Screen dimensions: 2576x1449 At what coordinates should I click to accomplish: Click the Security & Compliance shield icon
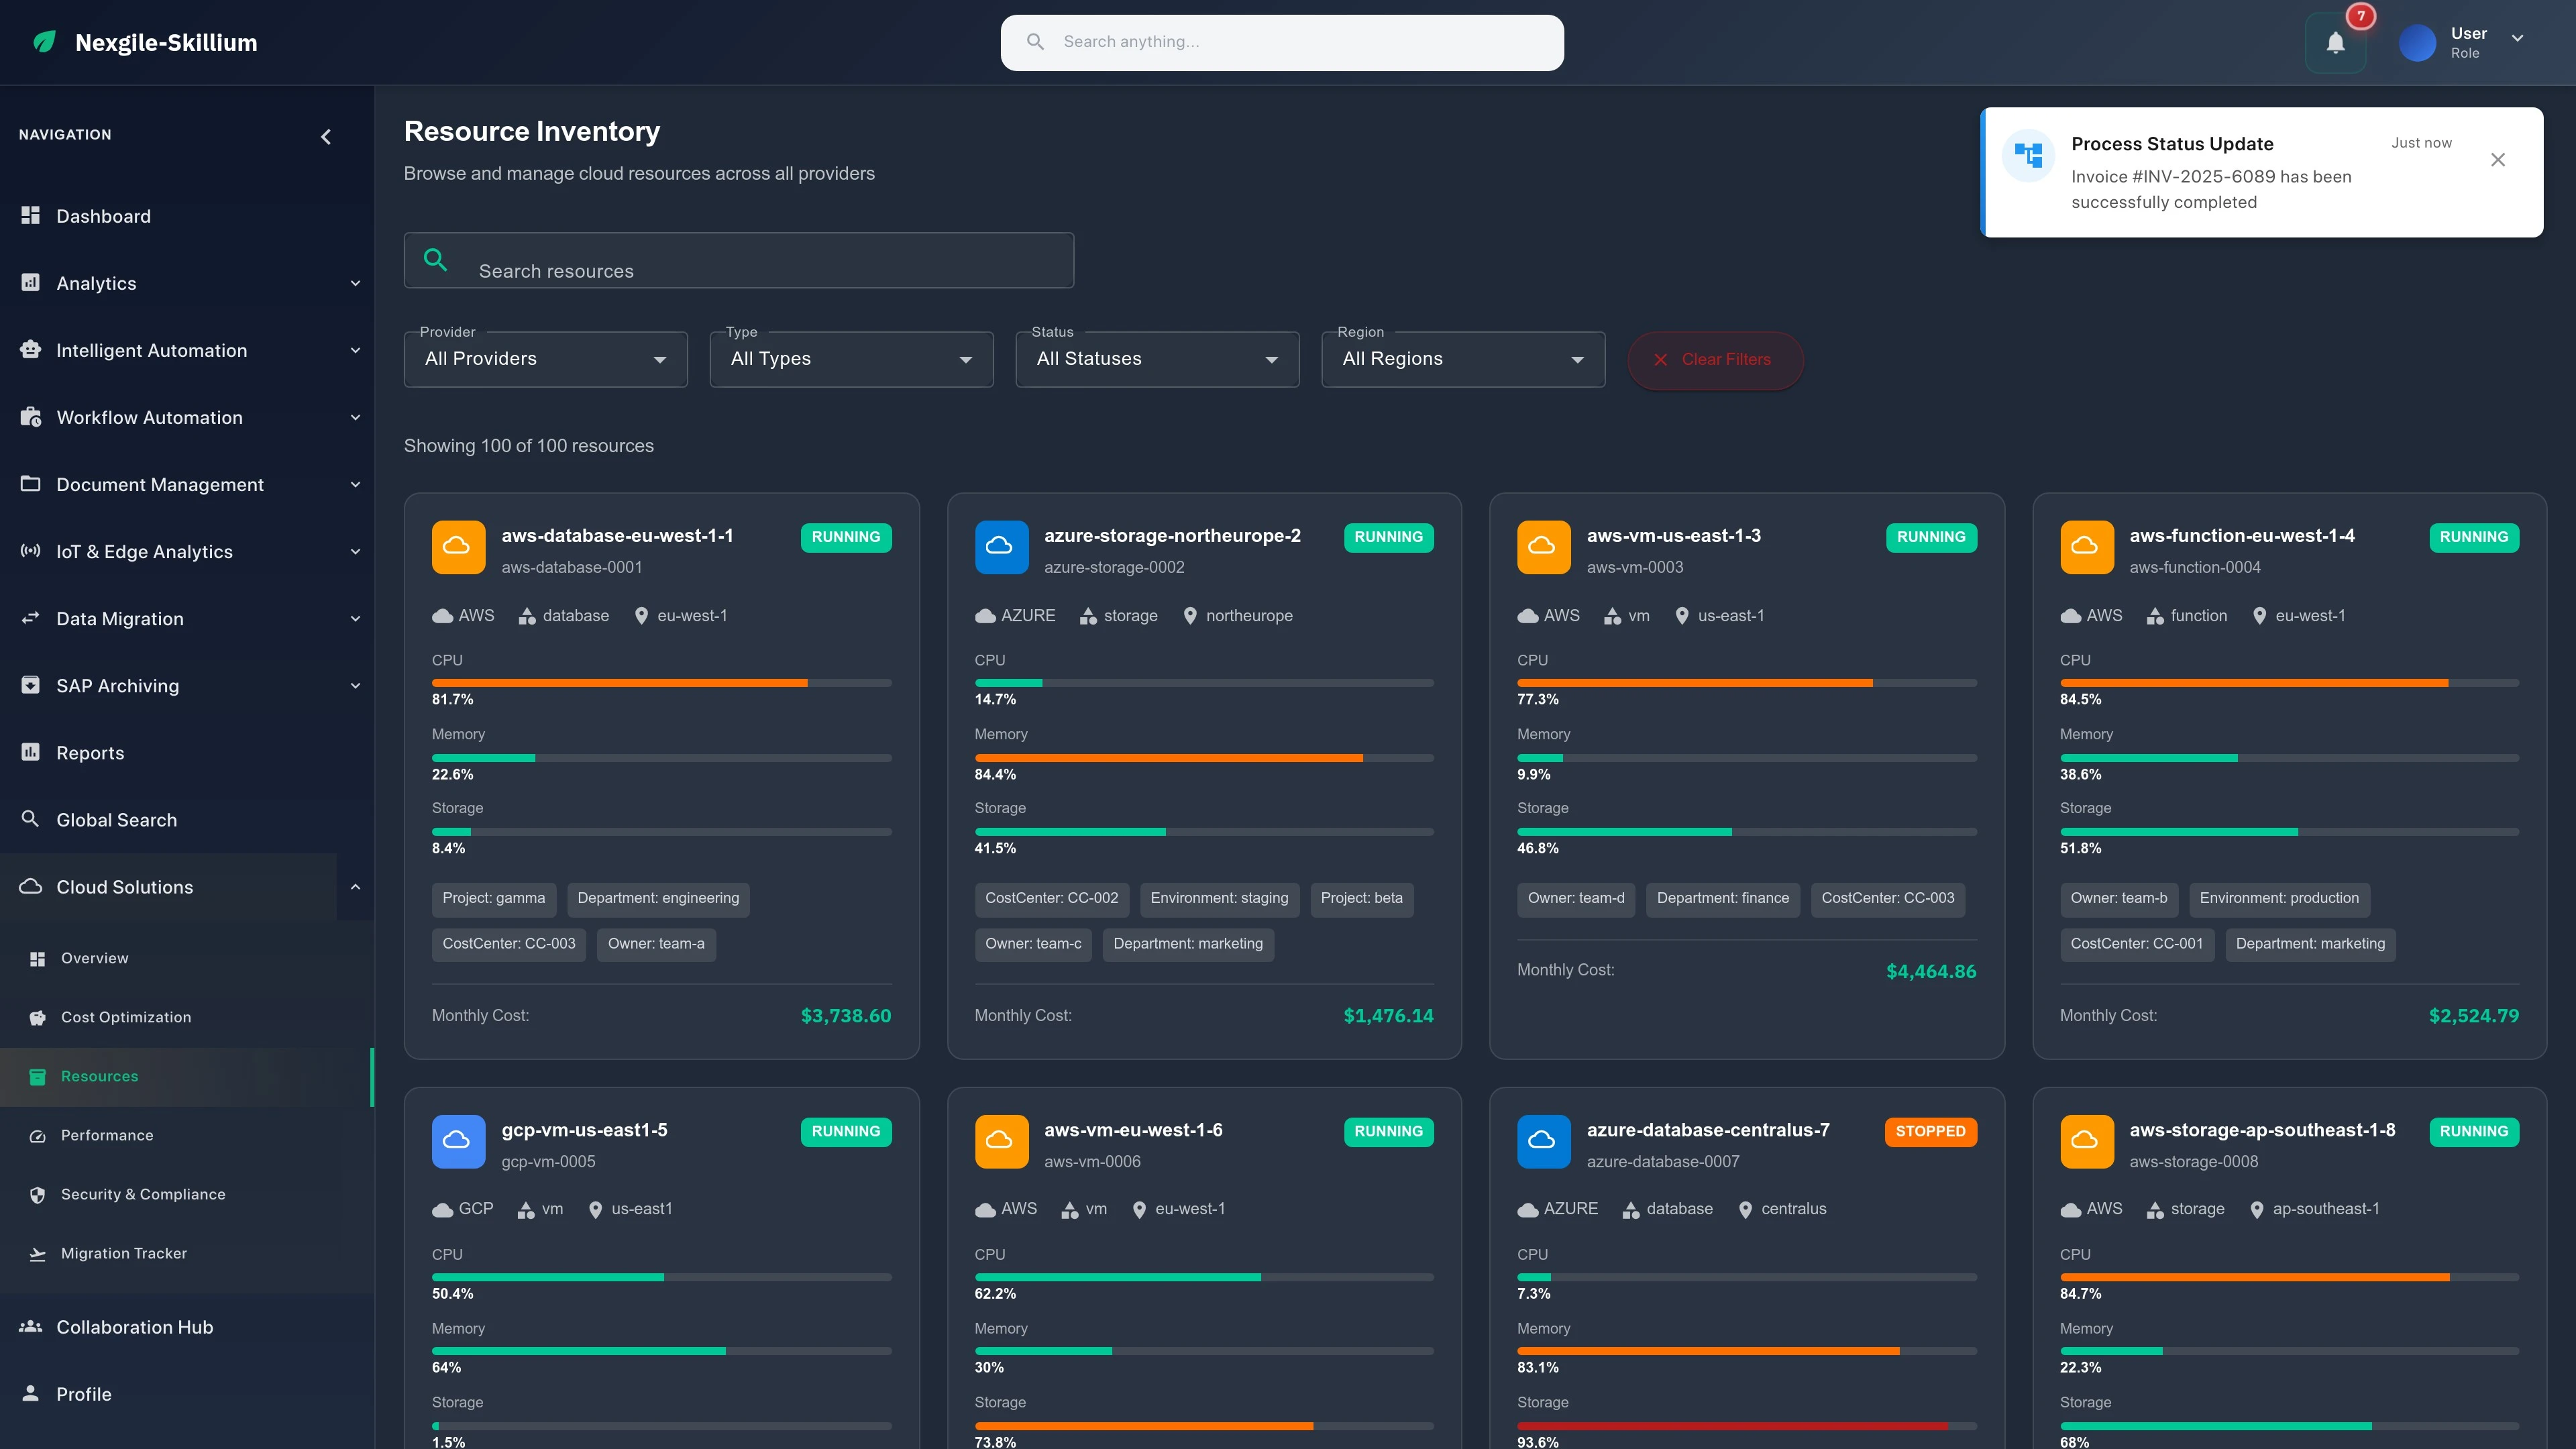pos(37,1193)
